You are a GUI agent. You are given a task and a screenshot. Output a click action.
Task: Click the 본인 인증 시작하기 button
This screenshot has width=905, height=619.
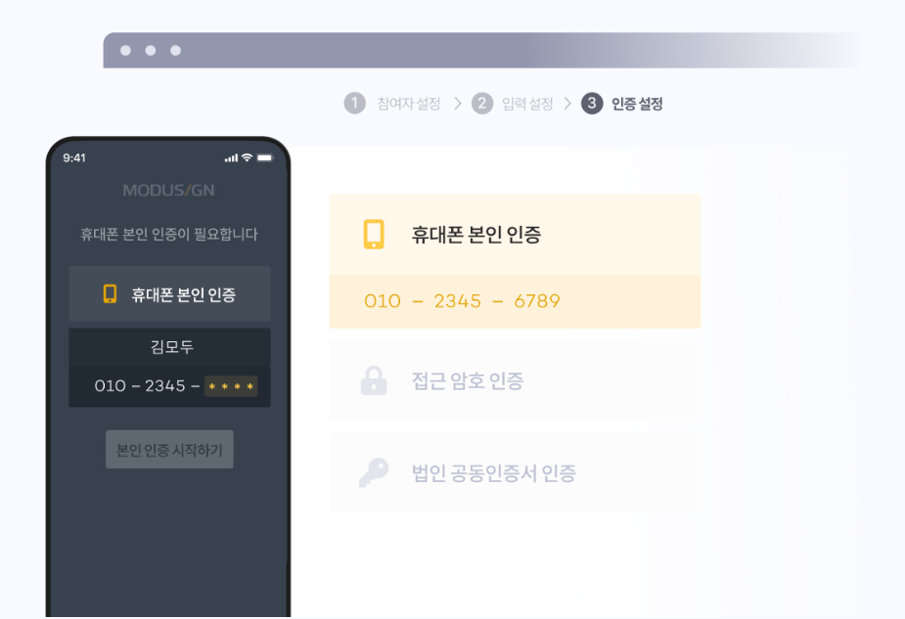click(169, 450)
